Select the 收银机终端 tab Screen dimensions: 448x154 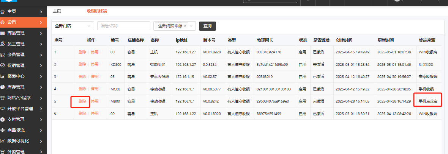click(x=97, y=11)
